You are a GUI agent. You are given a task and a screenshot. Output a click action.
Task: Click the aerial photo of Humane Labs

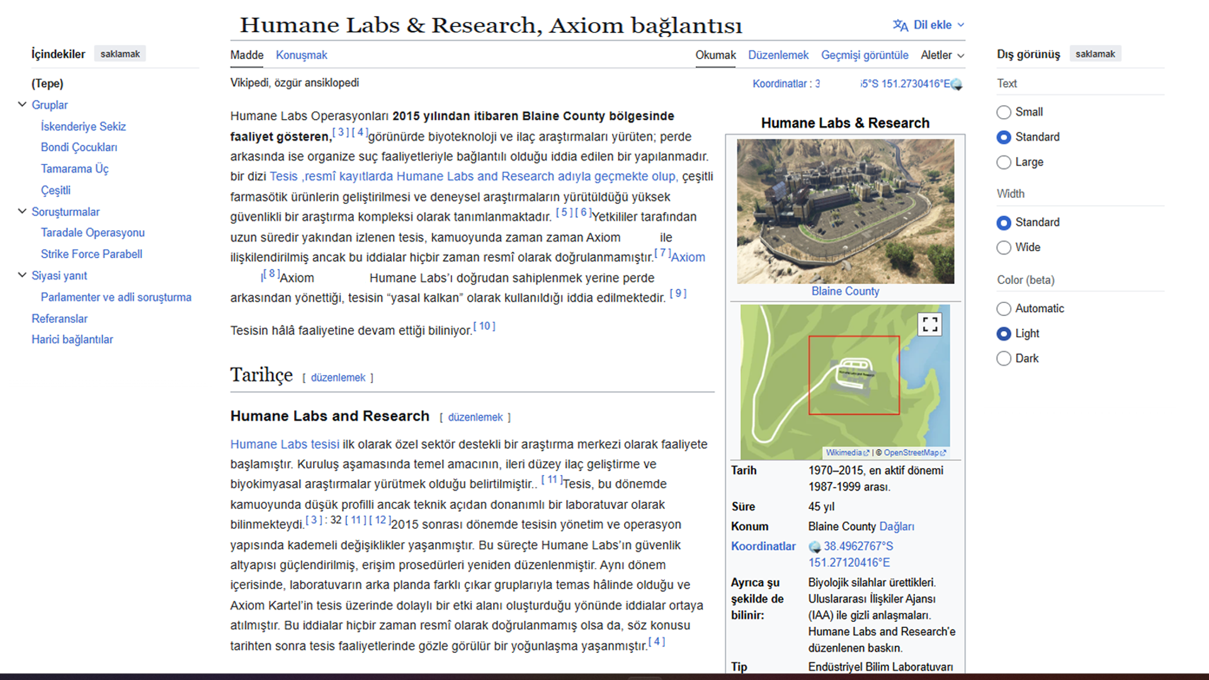(x=846, y=211)
